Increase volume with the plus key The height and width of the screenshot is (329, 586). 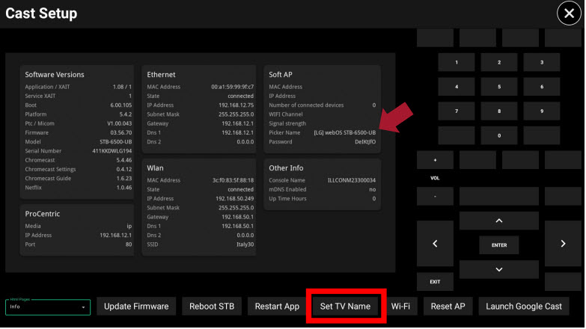[x=435, y=160]
